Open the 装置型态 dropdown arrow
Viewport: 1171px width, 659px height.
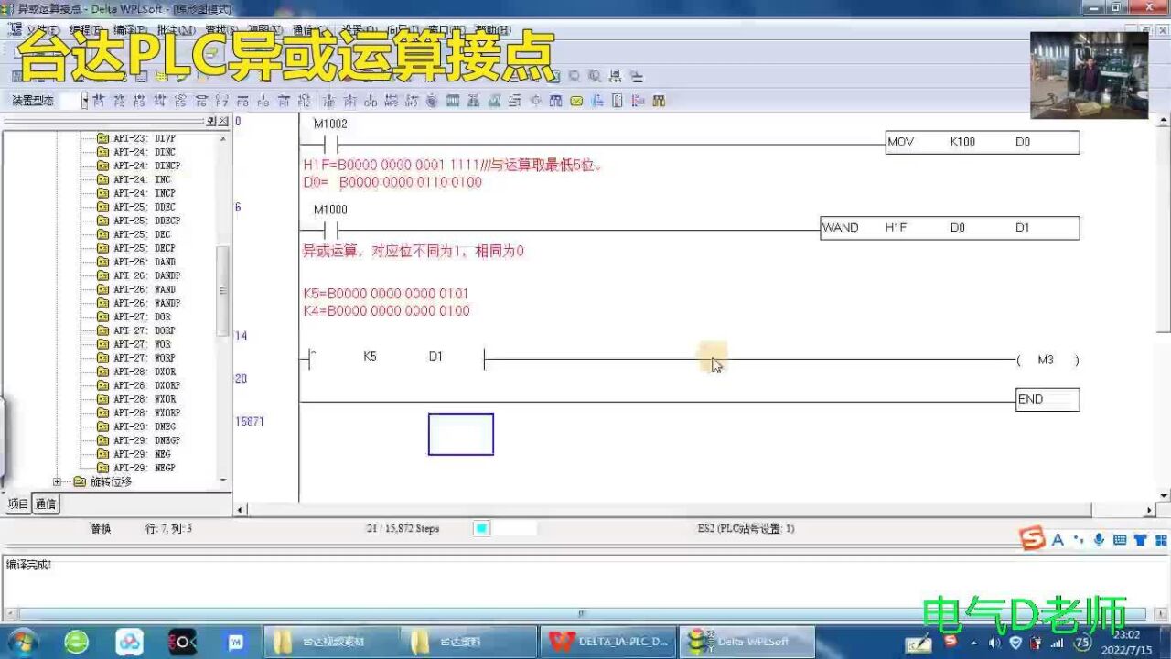pos(84,101)
